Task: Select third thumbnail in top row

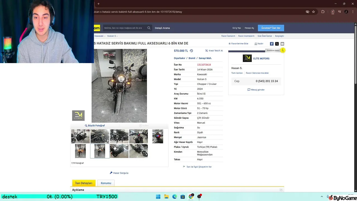Action: pos(119,136)
